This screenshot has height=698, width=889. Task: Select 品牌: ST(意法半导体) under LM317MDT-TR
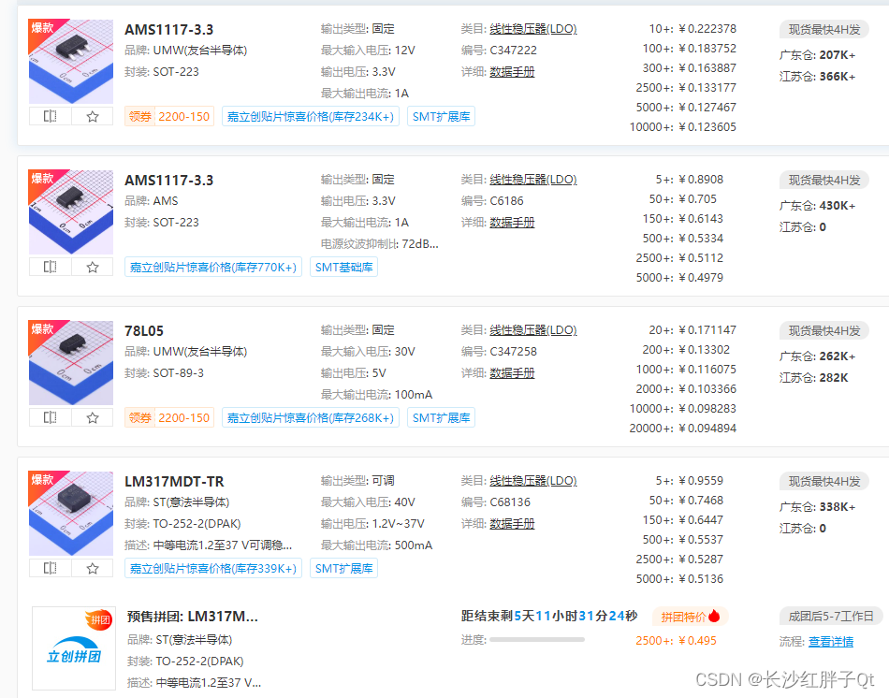click(177, 502)
